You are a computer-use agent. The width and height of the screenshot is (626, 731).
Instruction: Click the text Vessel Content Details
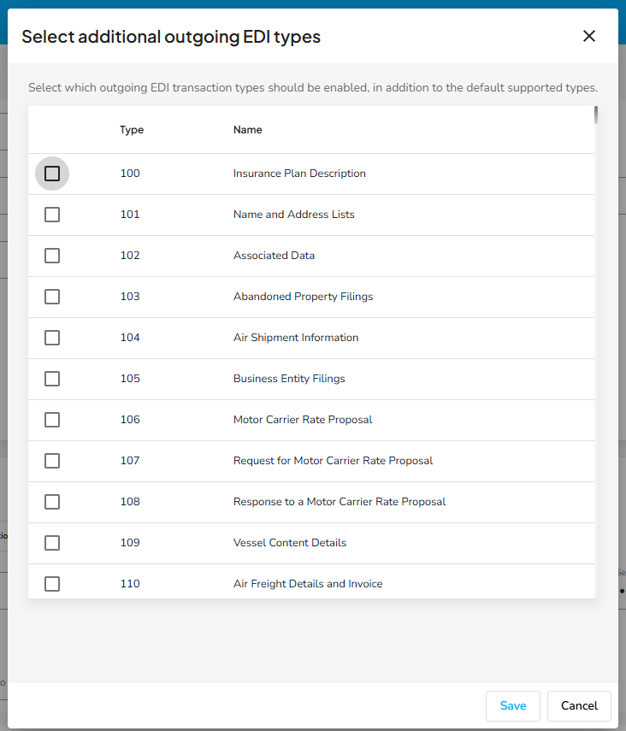tap(290, 543)
